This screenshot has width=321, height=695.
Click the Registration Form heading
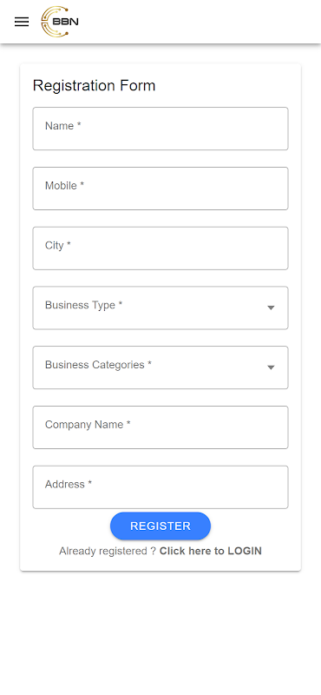(95, 85)
